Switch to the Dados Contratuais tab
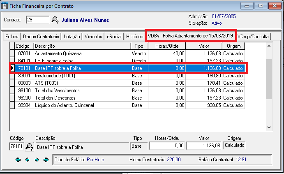Image resolution: width=284 pixels, height=174 pixels. tap(41, 37)
